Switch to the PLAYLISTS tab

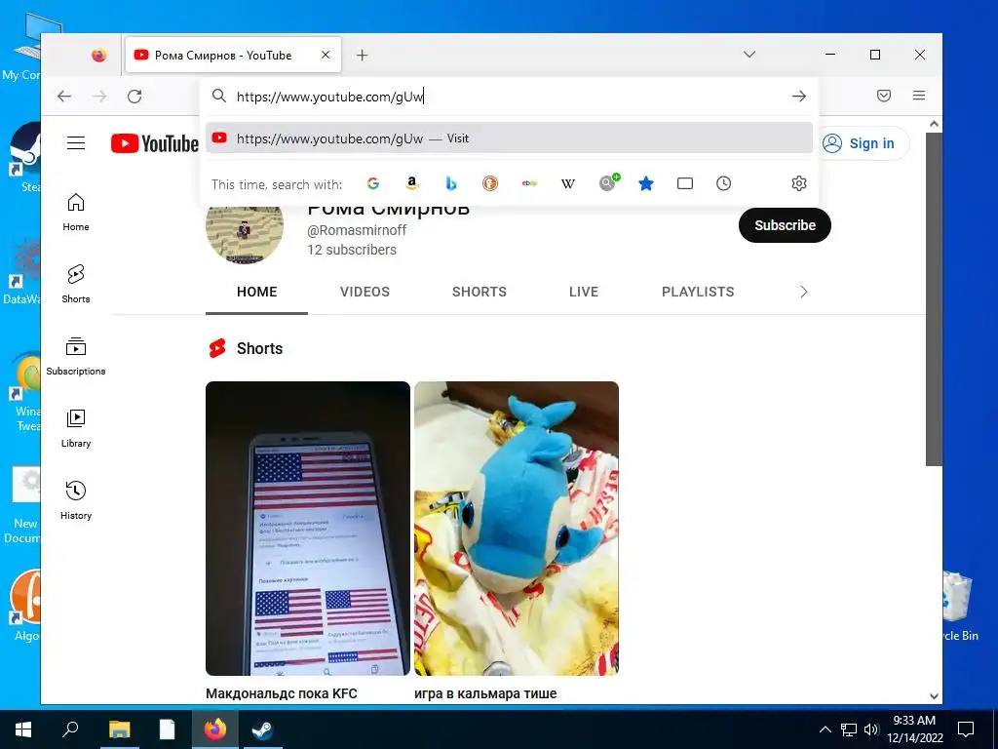point(698,292)
